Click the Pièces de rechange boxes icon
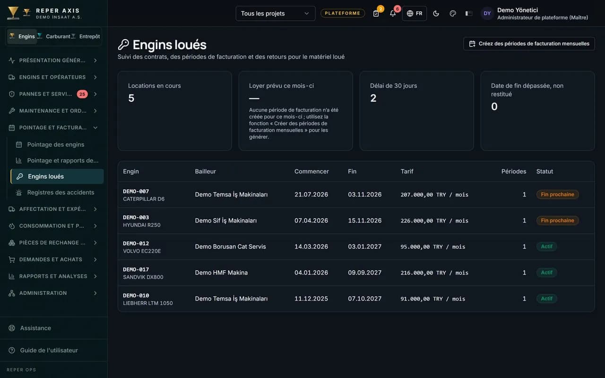The height and width of the screenshot is (378, 605). [x=12, y=242]
